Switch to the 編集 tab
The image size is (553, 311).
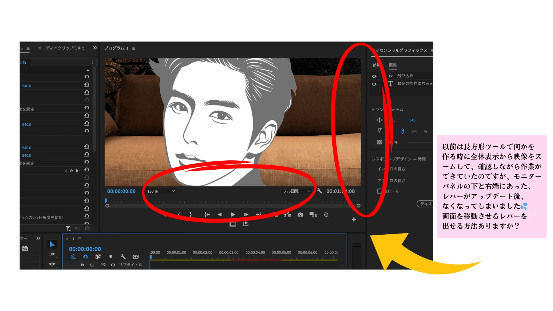point(393,65)
